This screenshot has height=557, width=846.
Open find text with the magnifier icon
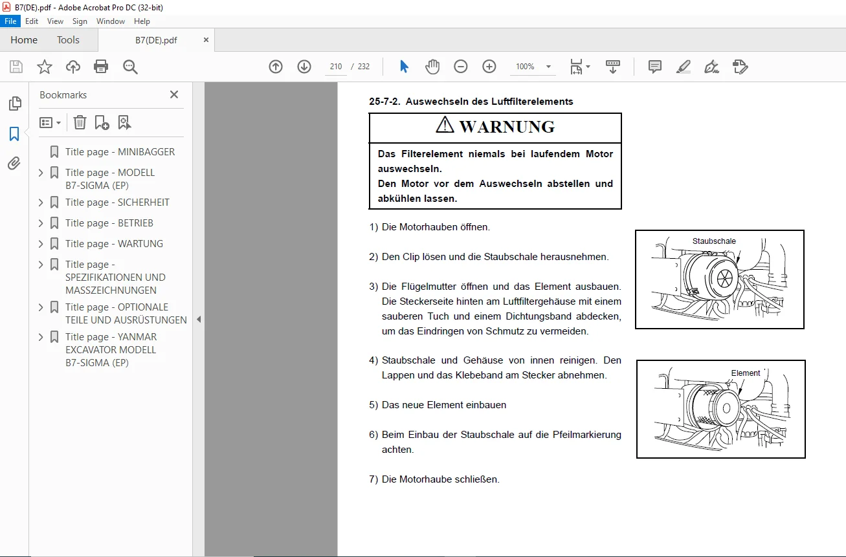click(x=131, y=67)
